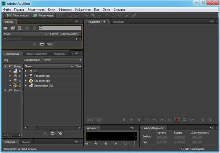Click the Record button in transport controls
The width and height of the screenshot is (220, 153).
[177, 120]
